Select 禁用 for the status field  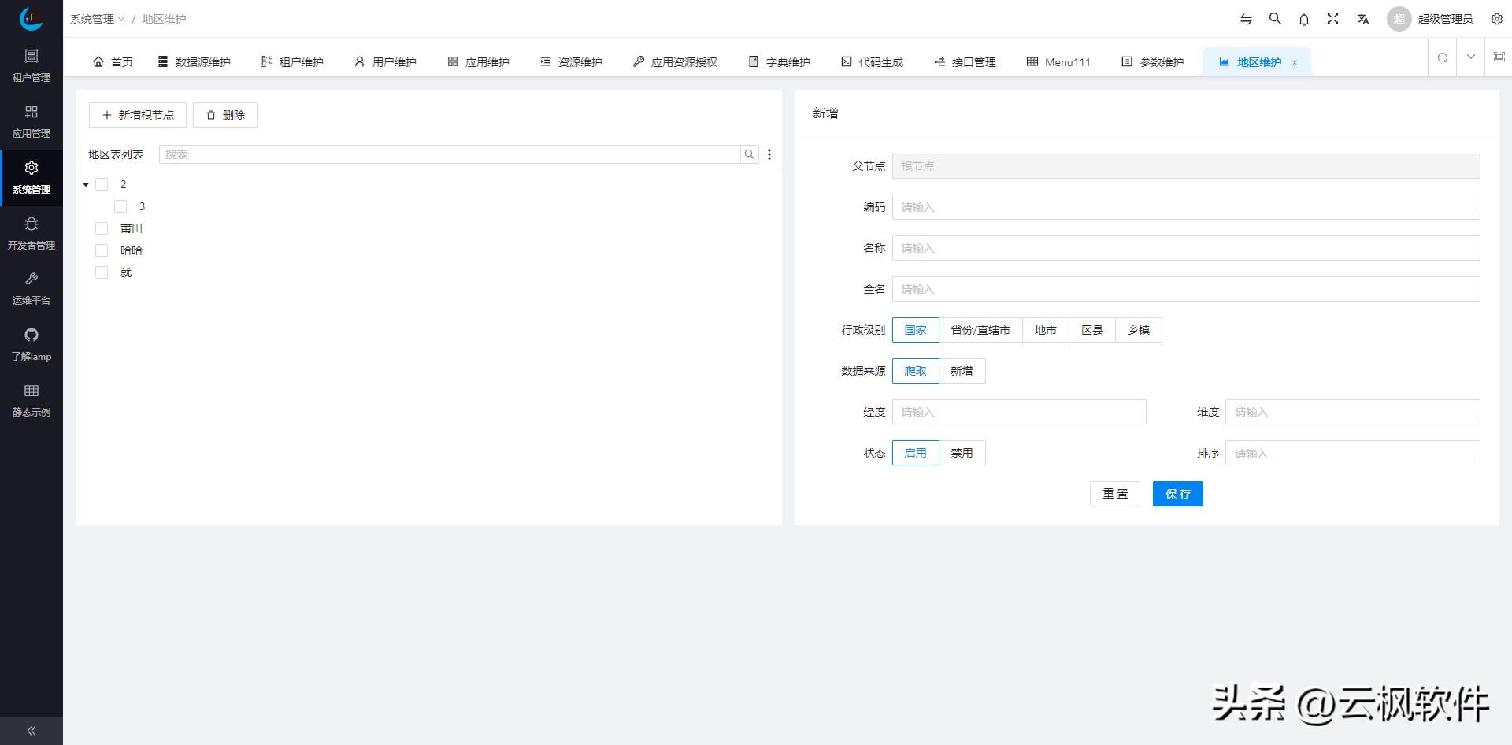click(x=962, y=453)
